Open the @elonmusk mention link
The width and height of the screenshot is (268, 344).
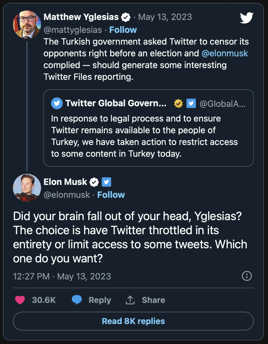pyautogui.click(x=225, y=53)
